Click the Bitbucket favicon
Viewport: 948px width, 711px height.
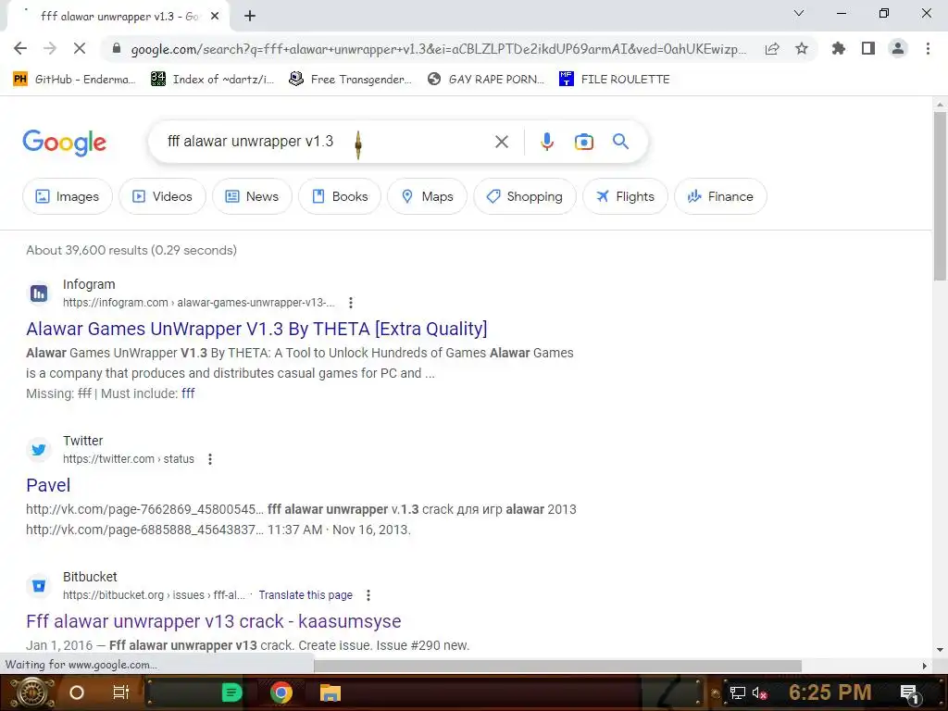pyautogui.click(x=39, y=586)
